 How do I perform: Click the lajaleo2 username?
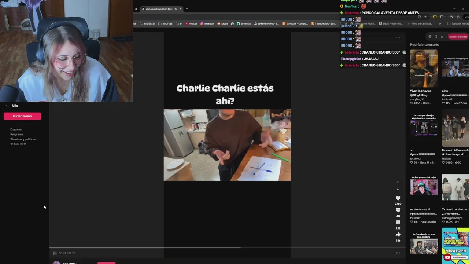(x=447, y=159)
